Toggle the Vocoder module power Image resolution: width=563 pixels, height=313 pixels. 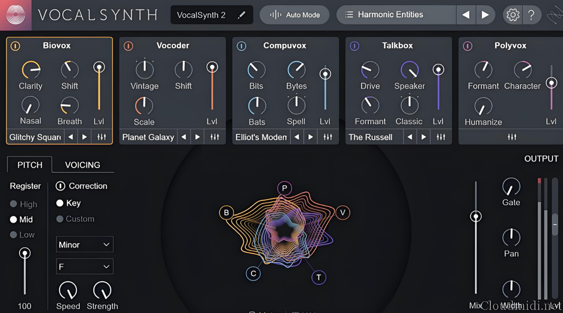coord(128,46)
